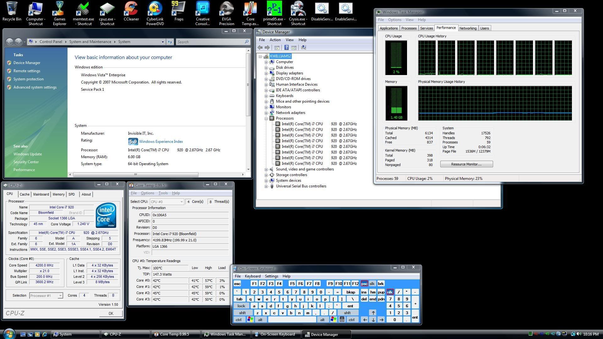
Task: Toggle the nlk key on the On-Screen Keyboard
Action: 390,292
